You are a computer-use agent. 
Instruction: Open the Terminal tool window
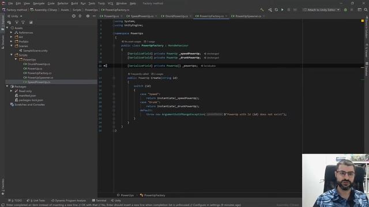point(99,201)
